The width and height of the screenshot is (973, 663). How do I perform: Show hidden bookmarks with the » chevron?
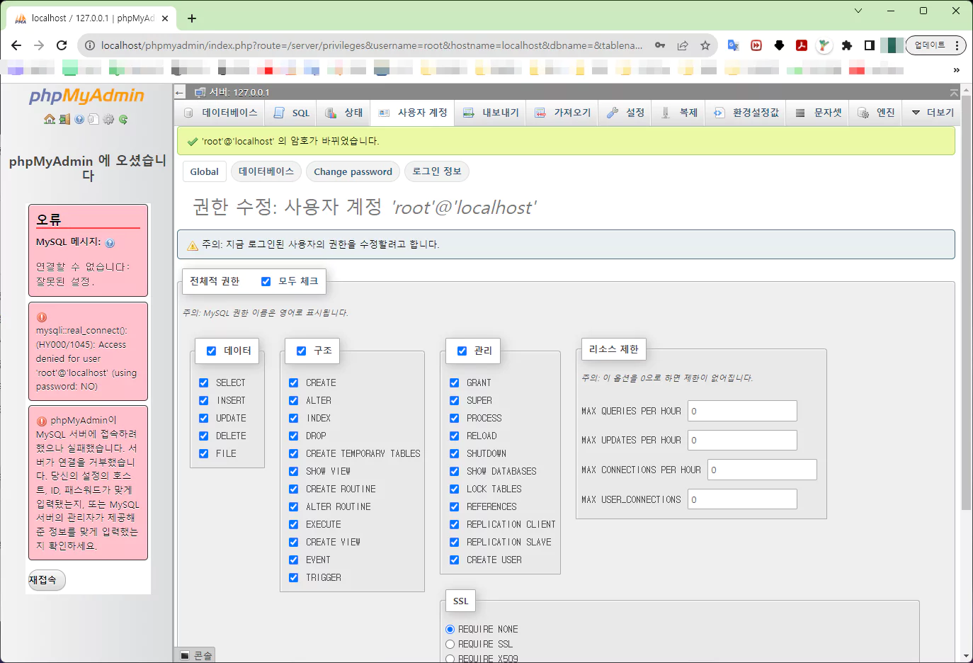957,69
